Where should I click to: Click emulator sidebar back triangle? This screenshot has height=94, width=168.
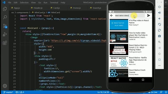tap(159, 48)
